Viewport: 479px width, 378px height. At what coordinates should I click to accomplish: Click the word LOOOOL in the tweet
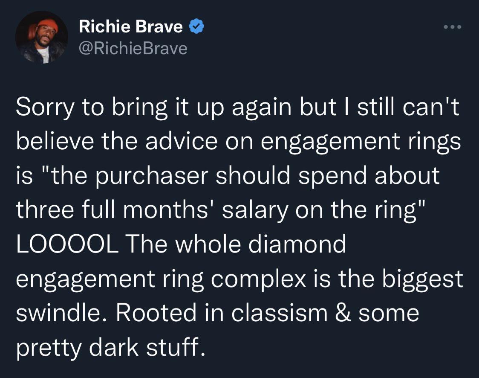pyautogui.click(x=67, y=244)
